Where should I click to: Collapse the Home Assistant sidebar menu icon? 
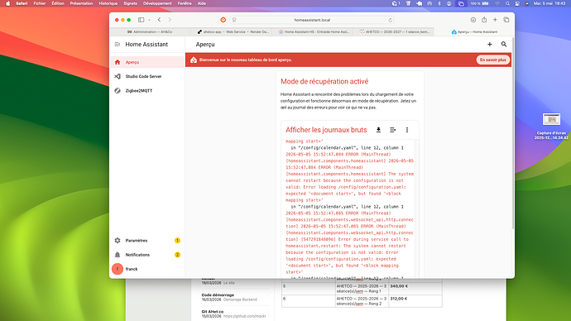pyautogui.click(x=118, y=45)
